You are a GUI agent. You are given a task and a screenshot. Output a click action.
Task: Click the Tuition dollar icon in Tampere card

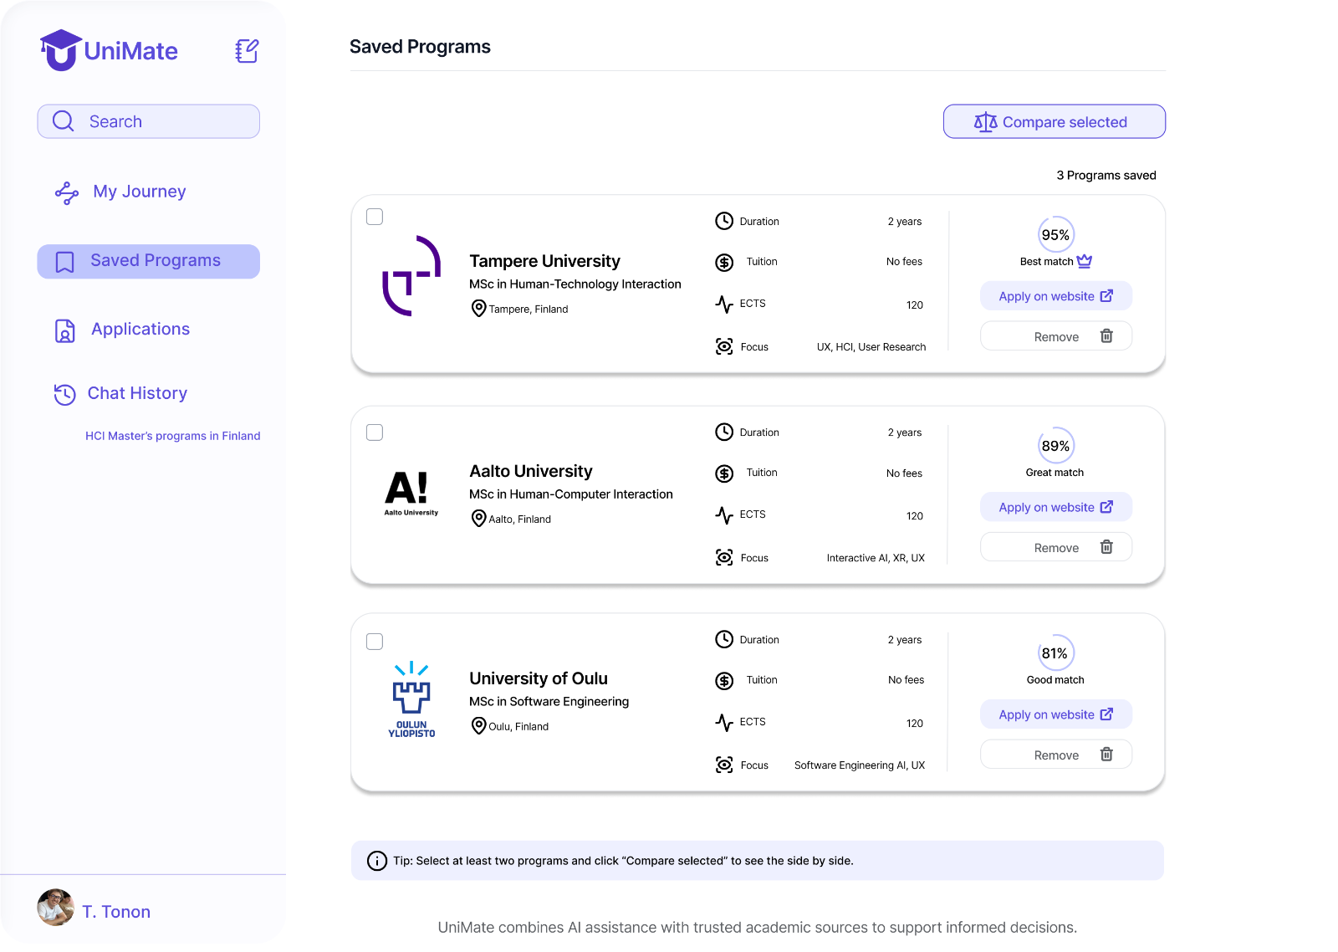(x=724, y=263)
